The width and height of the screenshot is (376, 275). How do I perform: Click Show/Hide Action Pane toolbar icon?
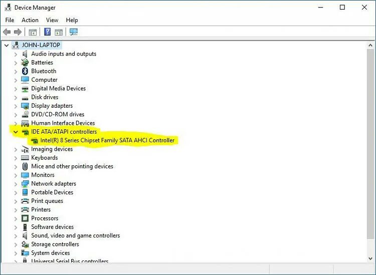pos(59,32)
